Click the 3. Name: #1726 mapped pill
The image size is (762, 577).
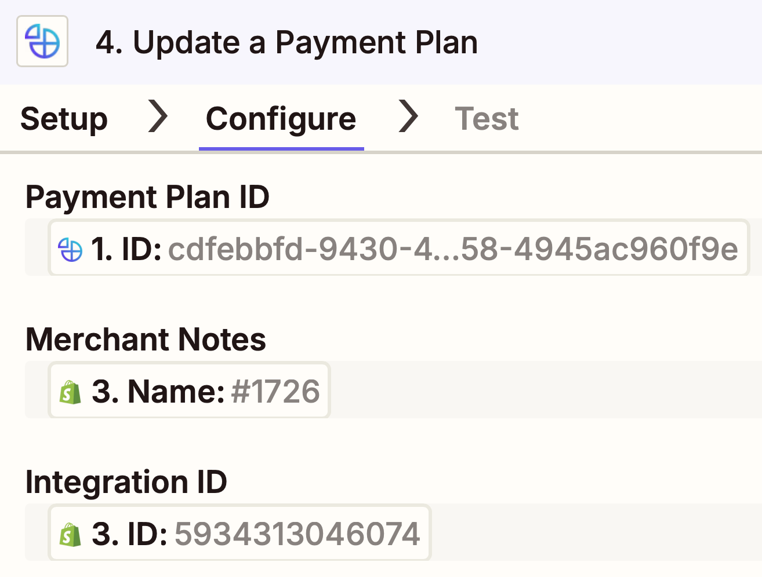pos(190,390)
